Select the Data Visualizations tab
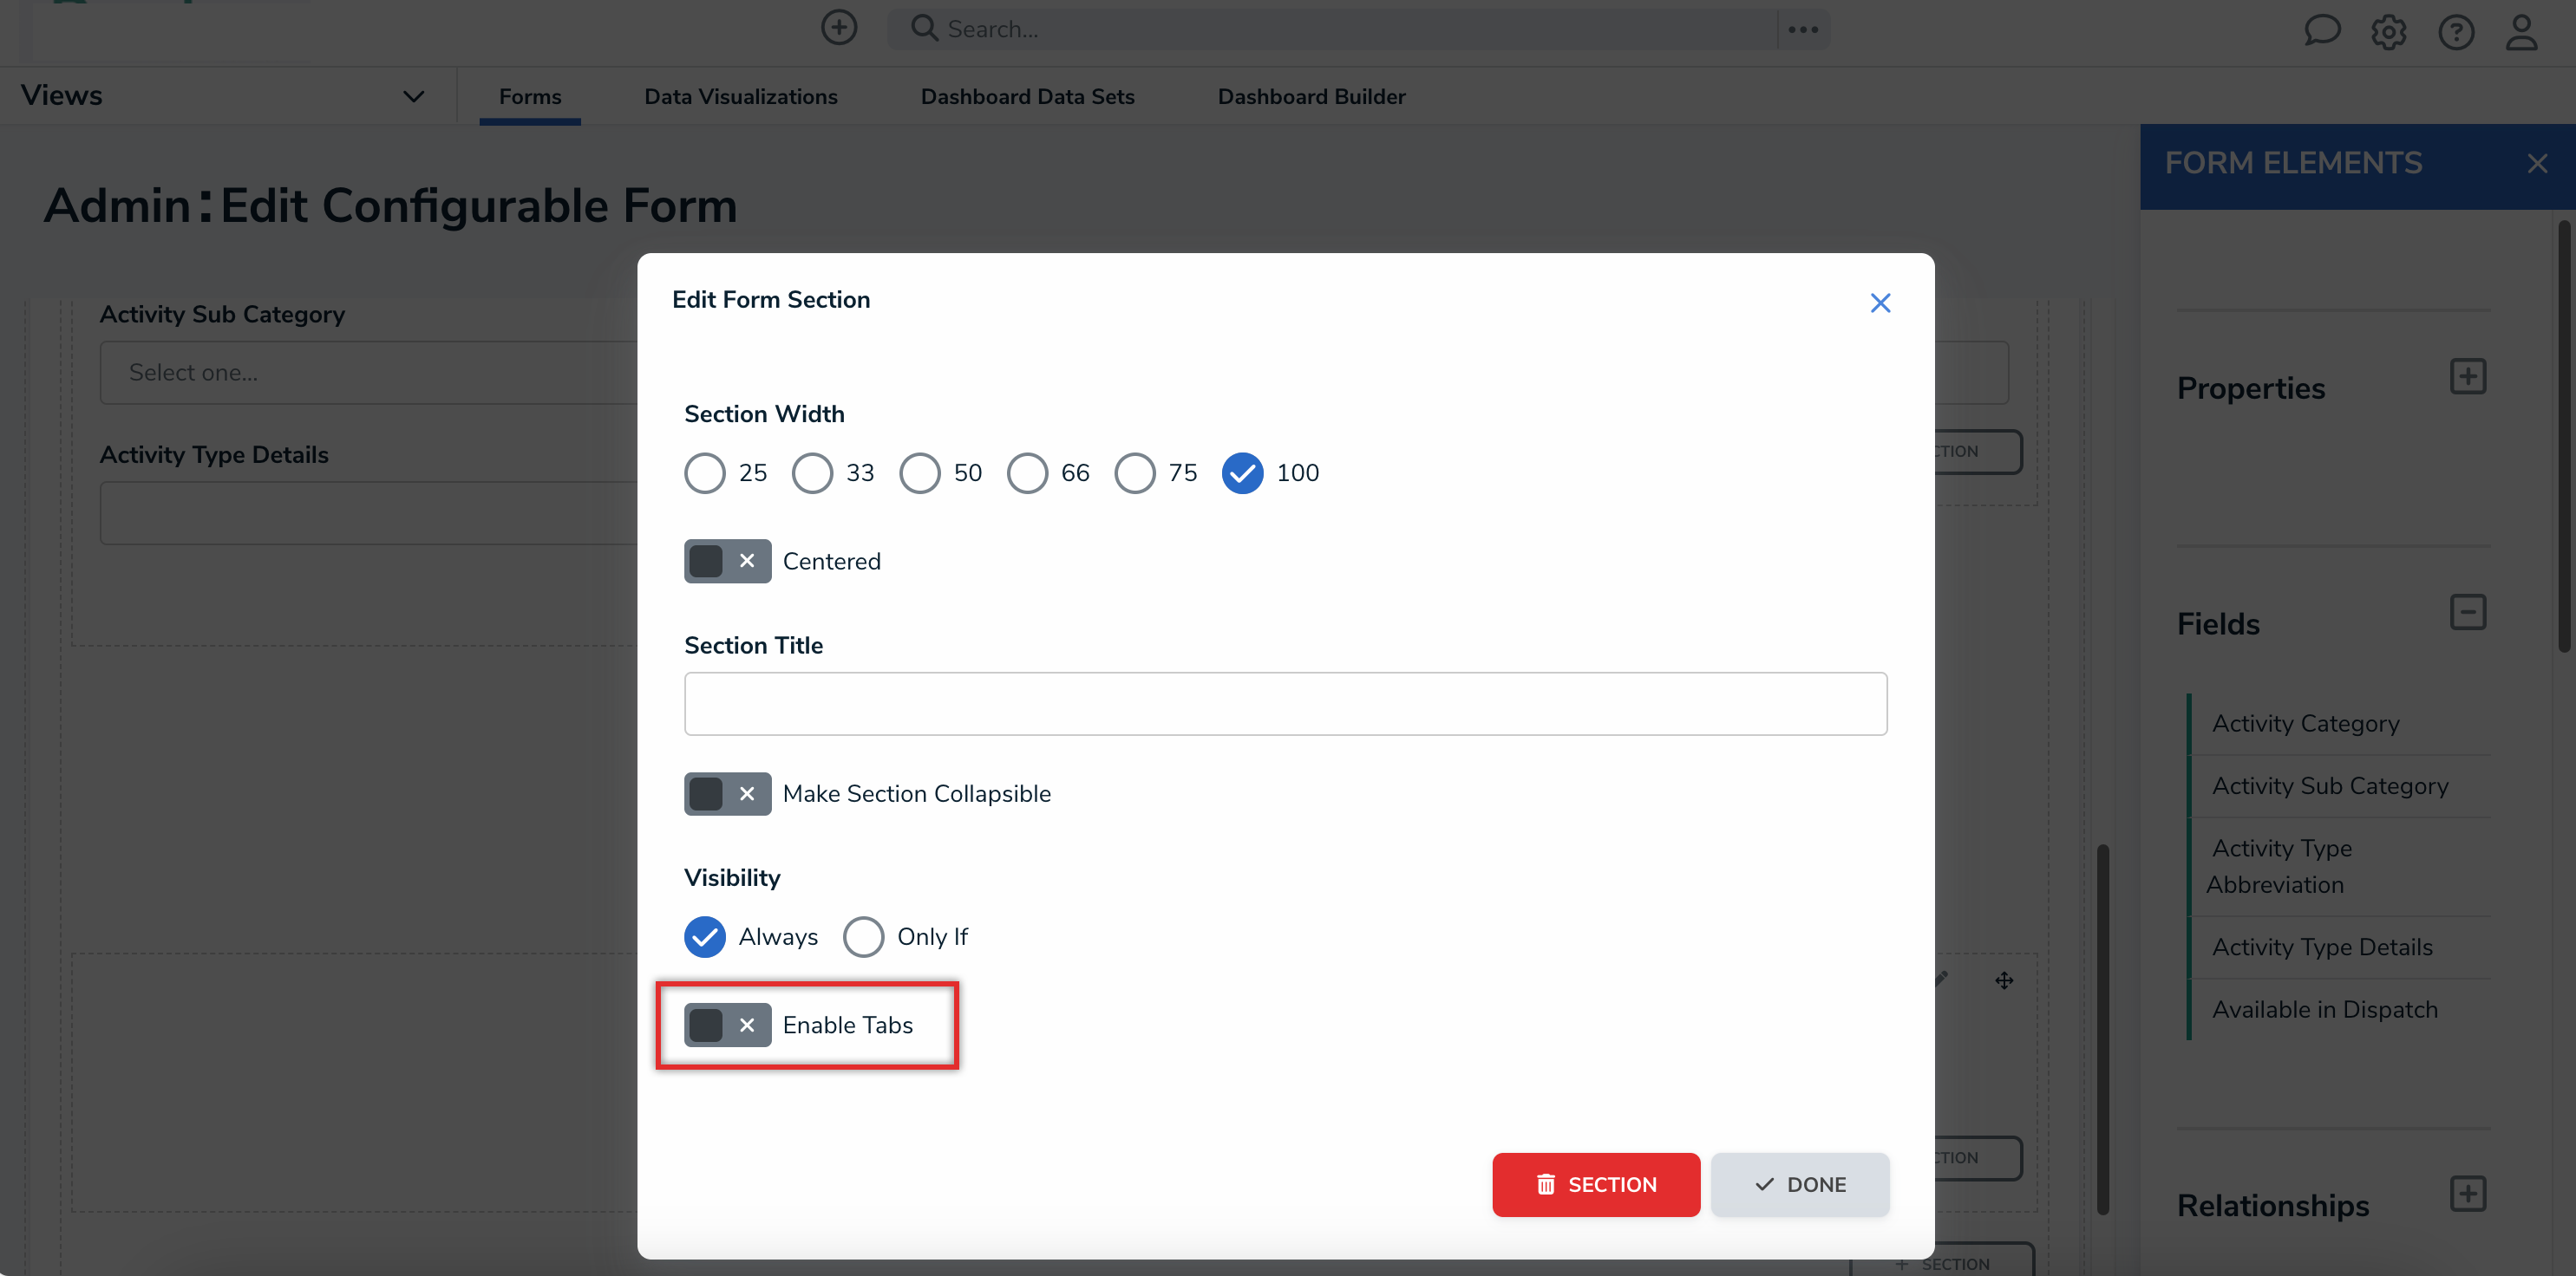This screenshot has width=2576, height=1276. [740, 96]
